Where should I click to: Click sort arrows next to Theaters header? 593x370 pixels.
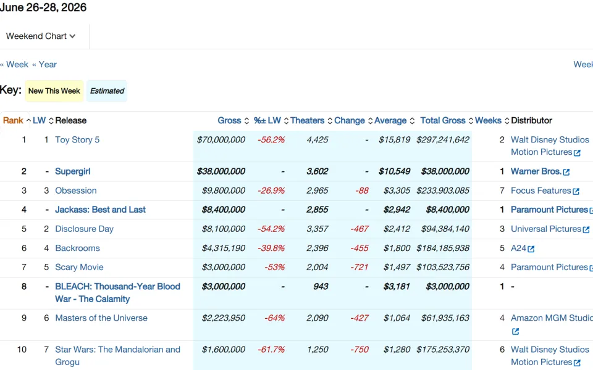coord(330,121)
